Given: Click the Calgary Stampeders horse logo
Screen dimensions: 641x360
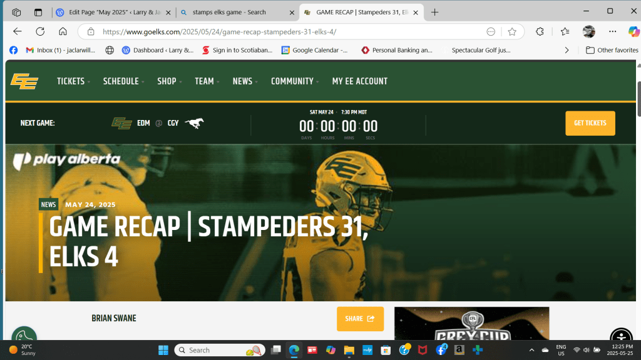Looking at the screenshot, I should [x=193, y=123].
